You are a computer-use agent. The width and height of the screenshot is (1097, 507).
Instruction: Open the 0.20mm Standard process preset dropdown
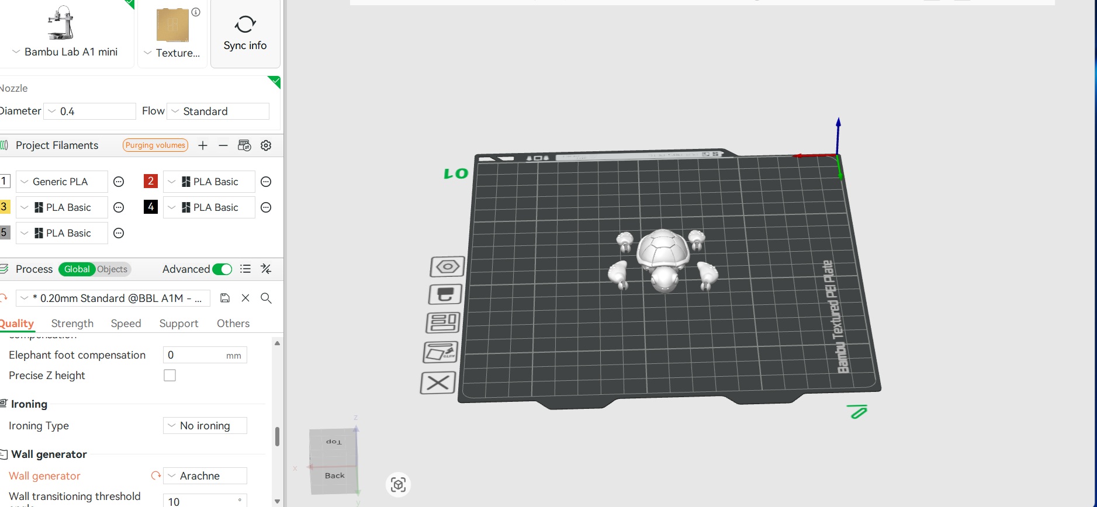pos(113,298)
